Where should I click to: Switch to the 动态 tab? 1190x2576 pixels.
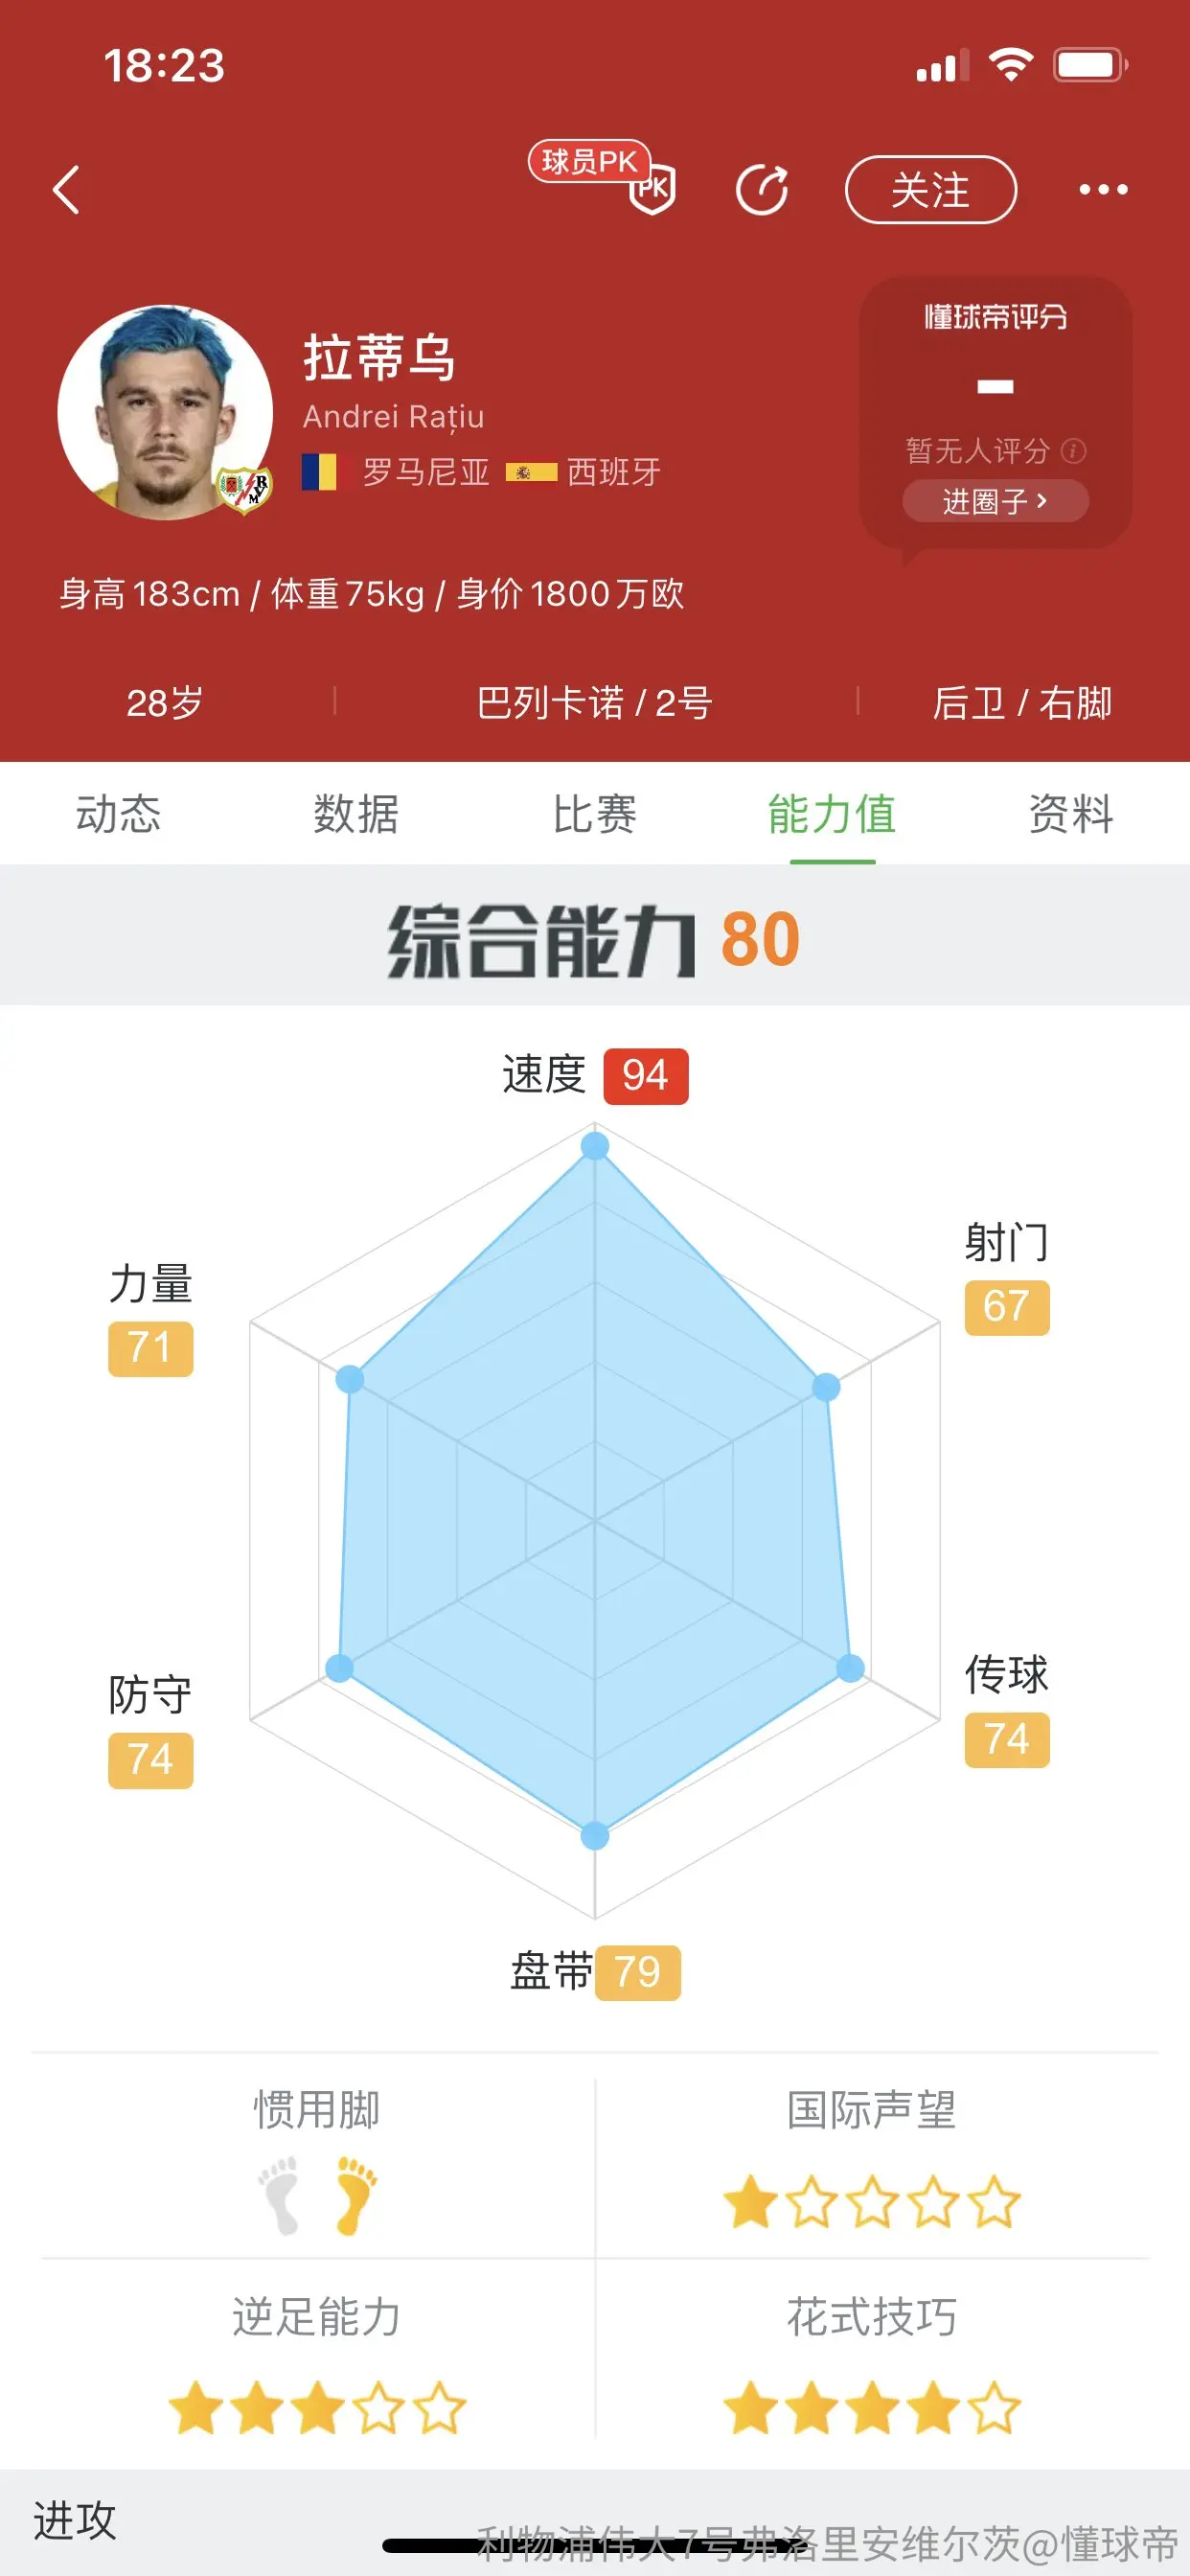click(x=118, y=814)
